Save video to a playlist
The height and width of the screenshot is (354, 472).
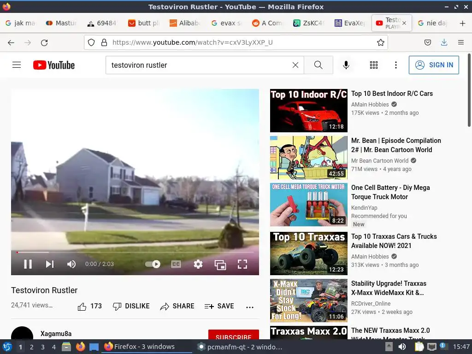219,306
